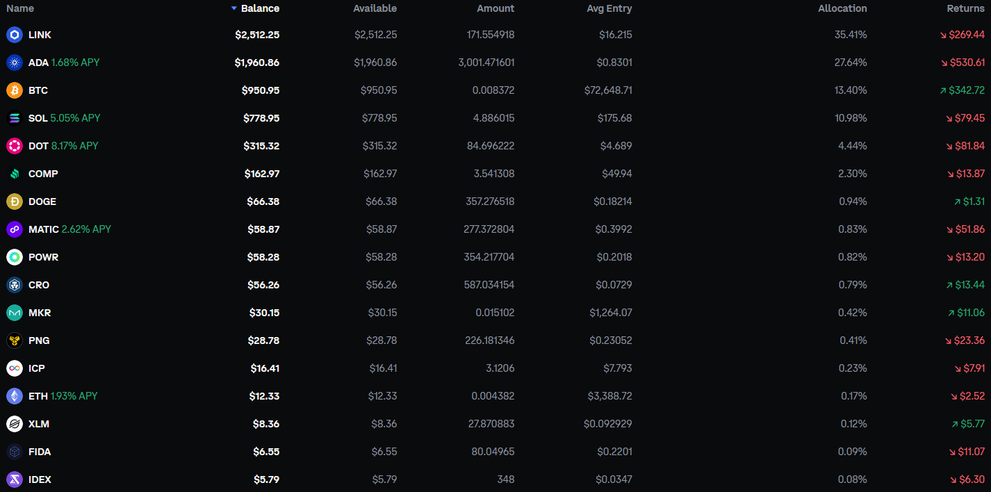Click the ETH Ethereum icon
Screen dimensions: 991x492
(15, 396)
